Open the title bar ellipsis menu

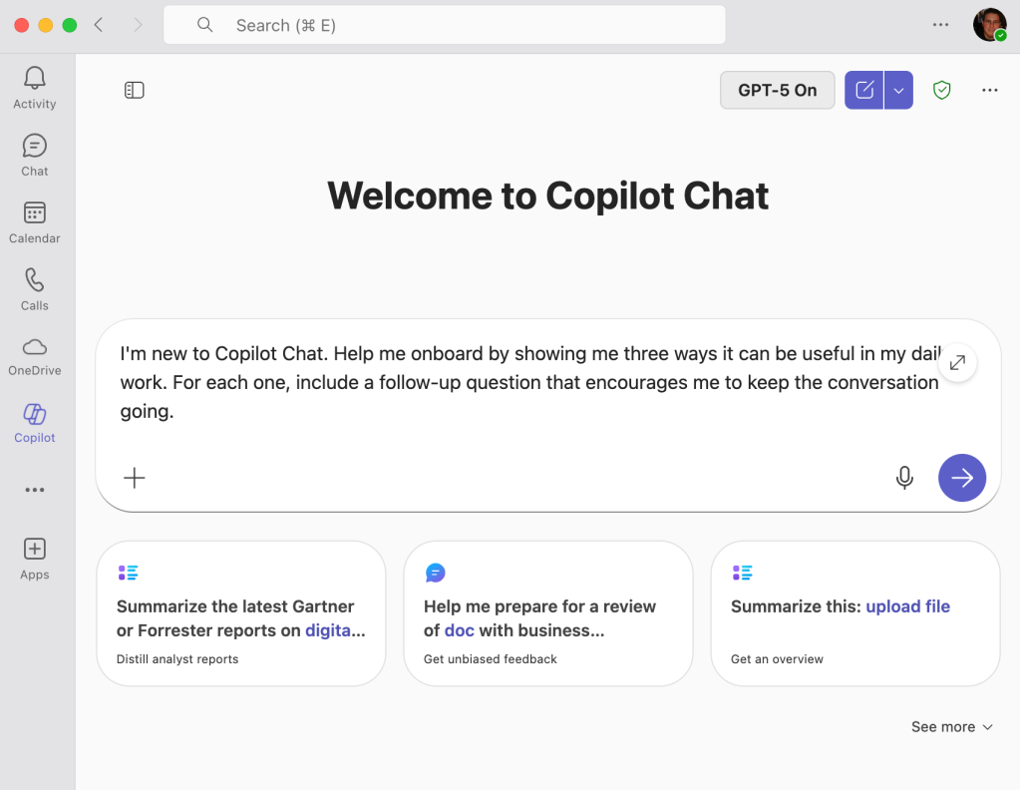point(939,24)
